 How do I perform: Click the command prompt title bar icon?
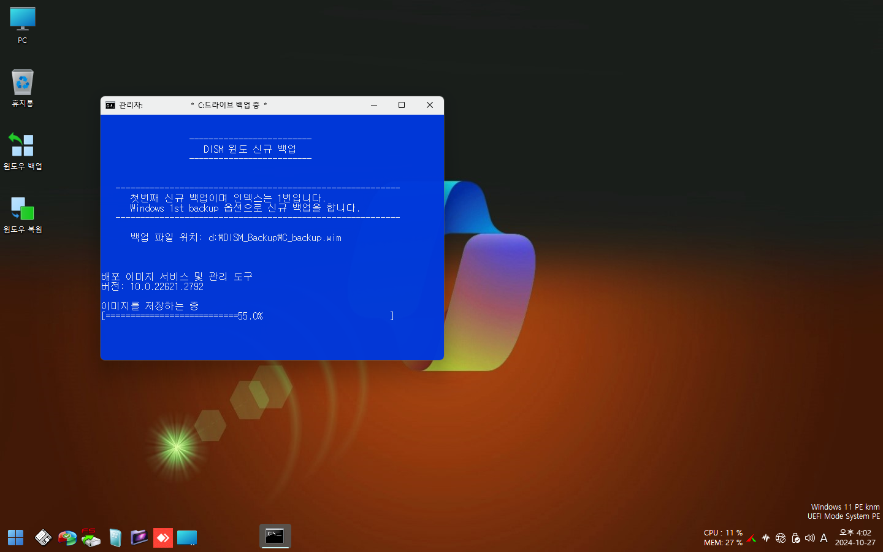click(110, 105)
